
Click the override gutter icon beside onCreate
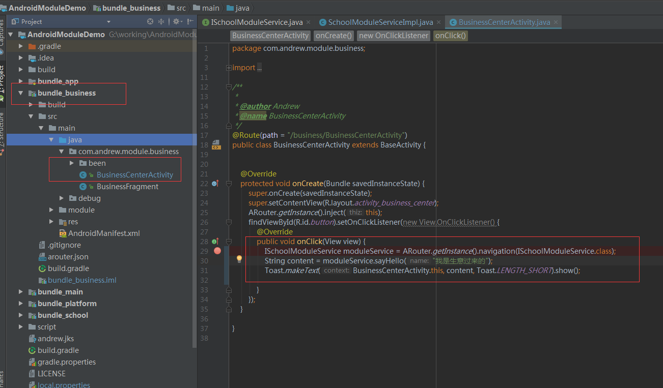(x=215, y=183)
